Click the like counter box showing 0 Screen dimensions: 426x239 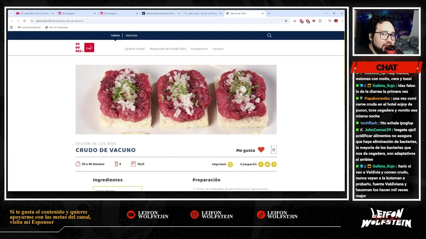274,150
